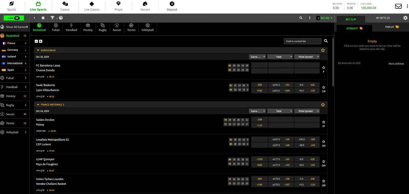Bet over o141.5 -151 total

(x=281, y=85)
